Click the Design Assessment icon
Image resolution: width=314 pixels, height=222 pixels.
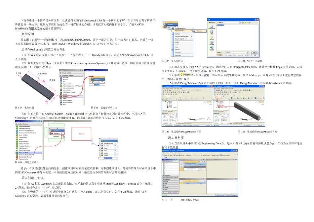coord(17,127)
